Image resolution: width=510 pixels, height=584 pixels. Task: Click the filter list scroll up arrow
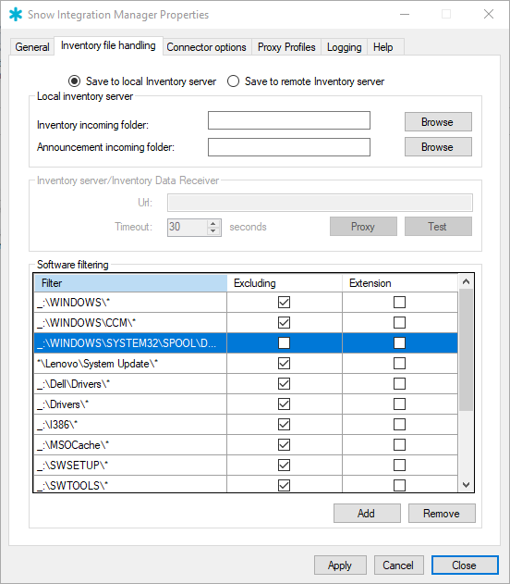[467, 281]
